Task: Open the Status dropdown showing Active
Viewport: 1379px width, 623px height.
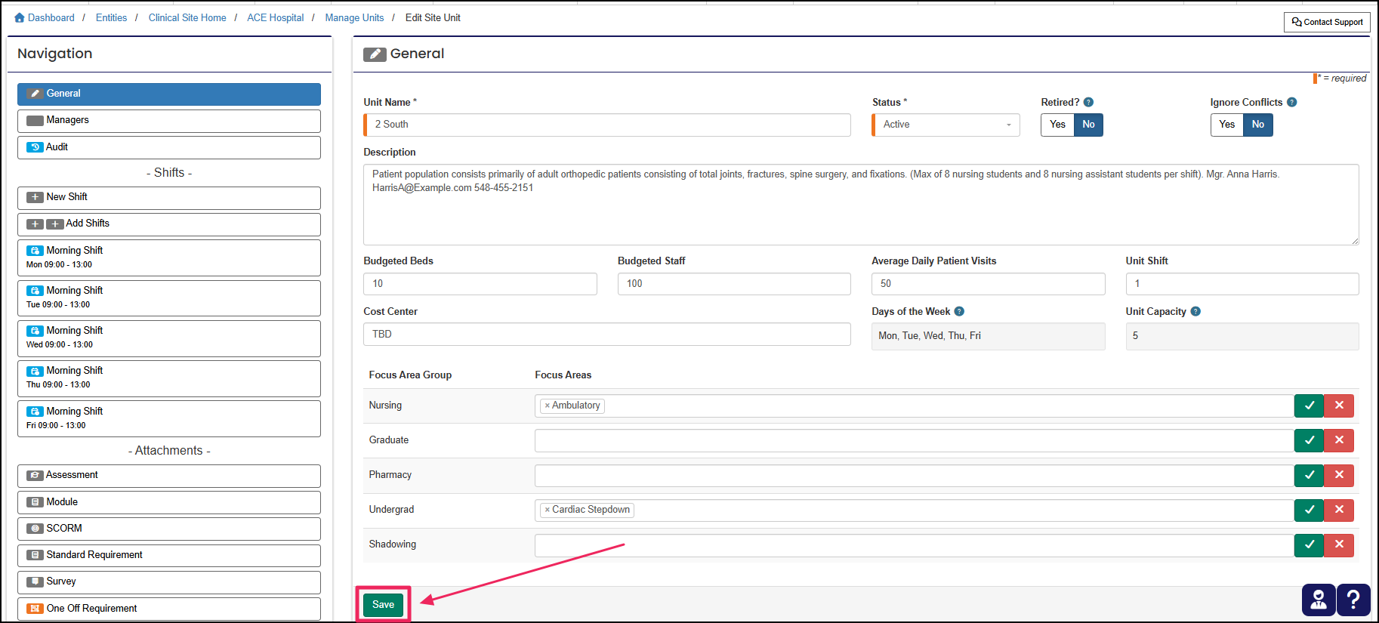Action: (x=946, y=125)
